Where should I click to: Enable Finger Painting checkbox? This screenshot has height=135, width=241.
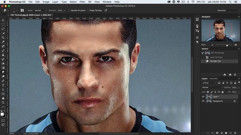point(88,10)
